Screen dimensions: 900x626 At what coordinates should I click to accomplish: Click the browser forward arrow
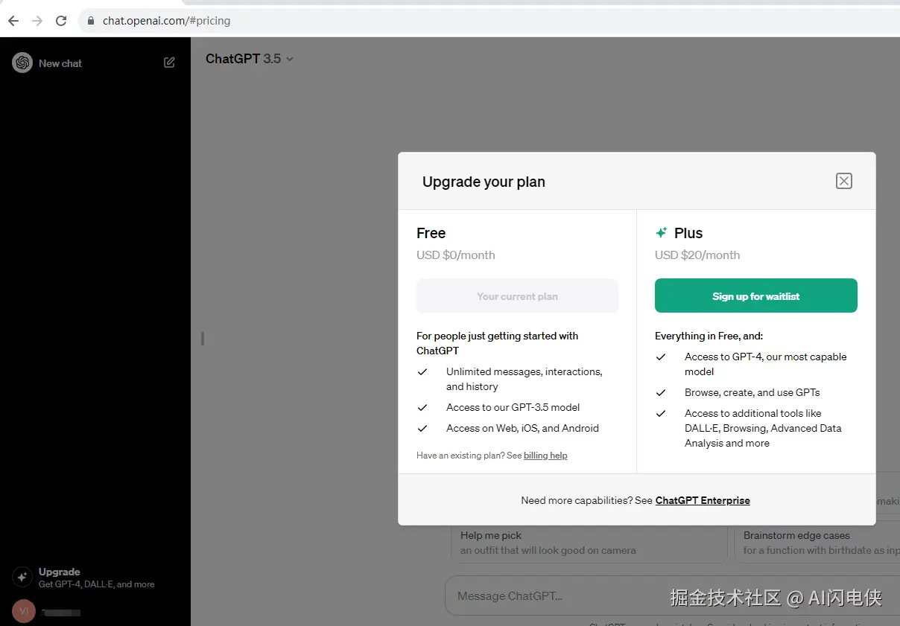pos(37,21)
